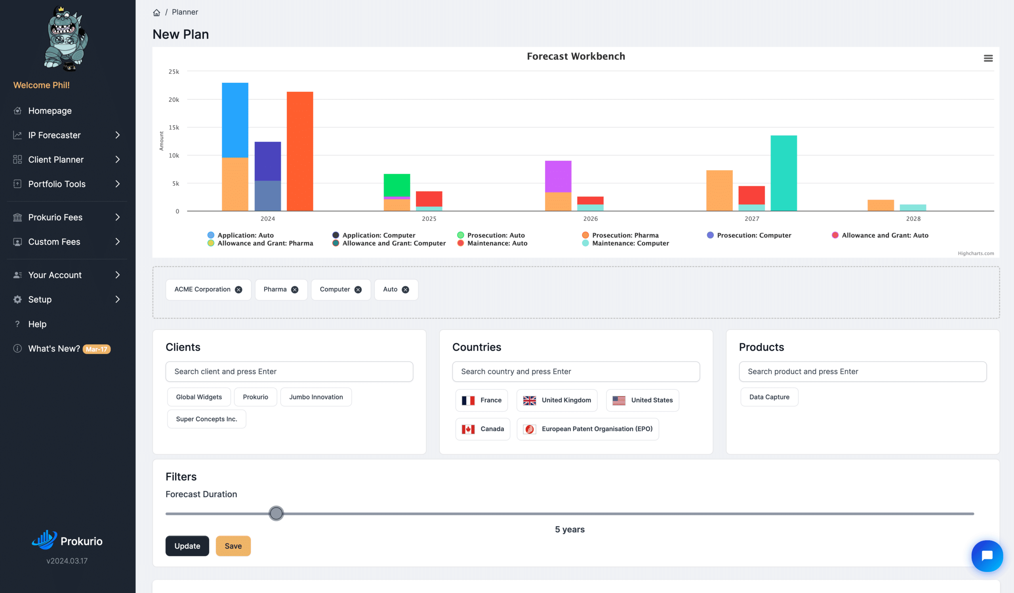1014x593 pixels.
Task: Click the Search client input field
Action: [x=289, y=371]
